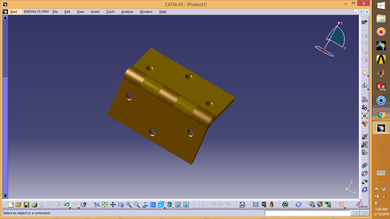The height and width of the screenshot is (219, 390).
Task: Click the Zoom Out magnifier
Action: tap(137, 204)
